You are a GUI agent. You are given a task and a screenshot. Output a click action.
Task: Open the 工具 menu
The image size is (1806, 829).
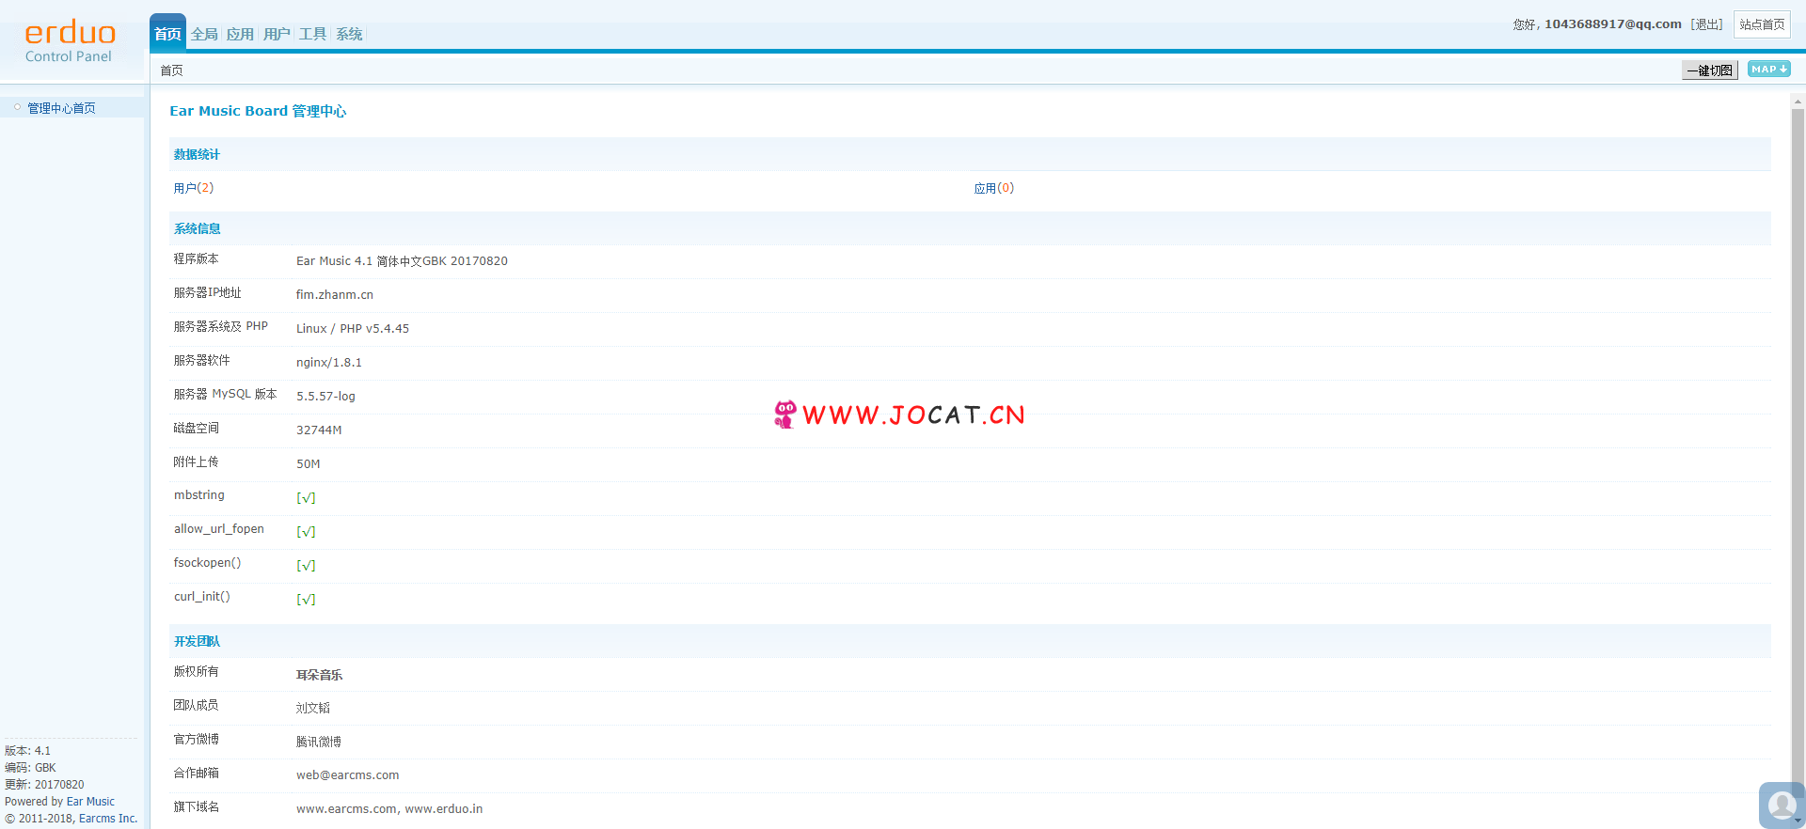(x=312, y=34)
